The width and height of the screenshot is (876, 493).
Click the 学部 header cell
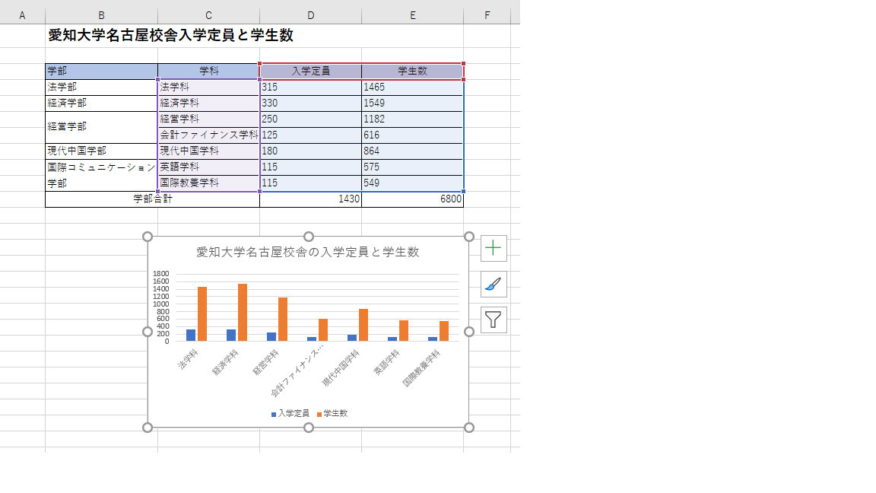pyautogui.click(x=101, y=71)
